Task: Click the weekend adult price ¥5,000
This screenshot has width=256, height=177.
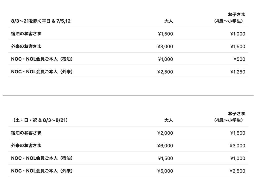Action: (165, 171)
